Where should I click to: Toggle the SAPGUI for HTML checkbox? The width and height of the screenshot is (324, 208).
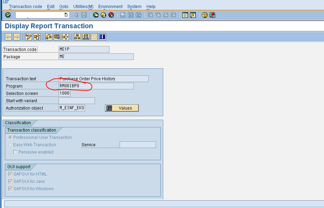10,174
